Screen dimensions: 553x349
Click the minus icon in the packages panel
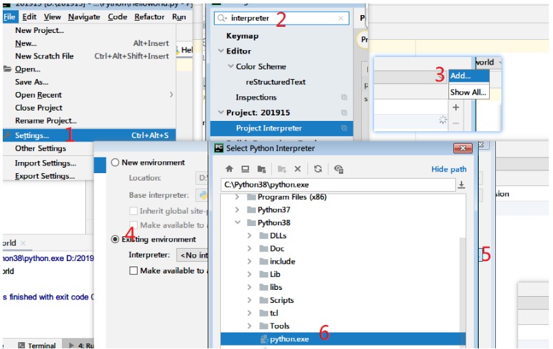coord(455,123)
